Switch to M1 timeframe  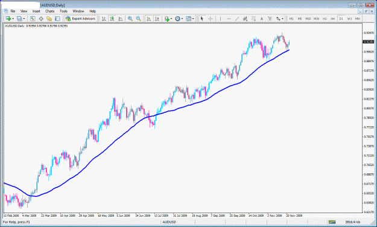[x=291, y=19]
